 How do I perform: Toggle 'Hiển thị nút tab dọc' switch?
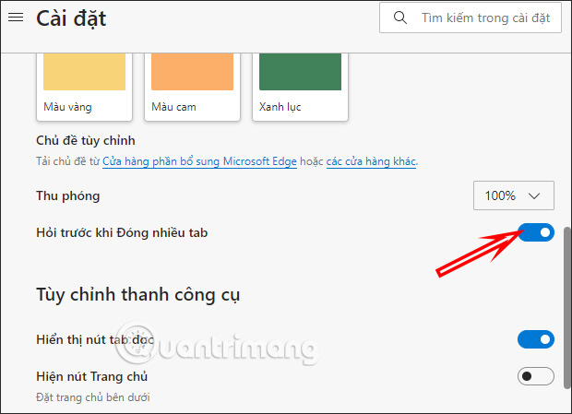coord(536,339)
